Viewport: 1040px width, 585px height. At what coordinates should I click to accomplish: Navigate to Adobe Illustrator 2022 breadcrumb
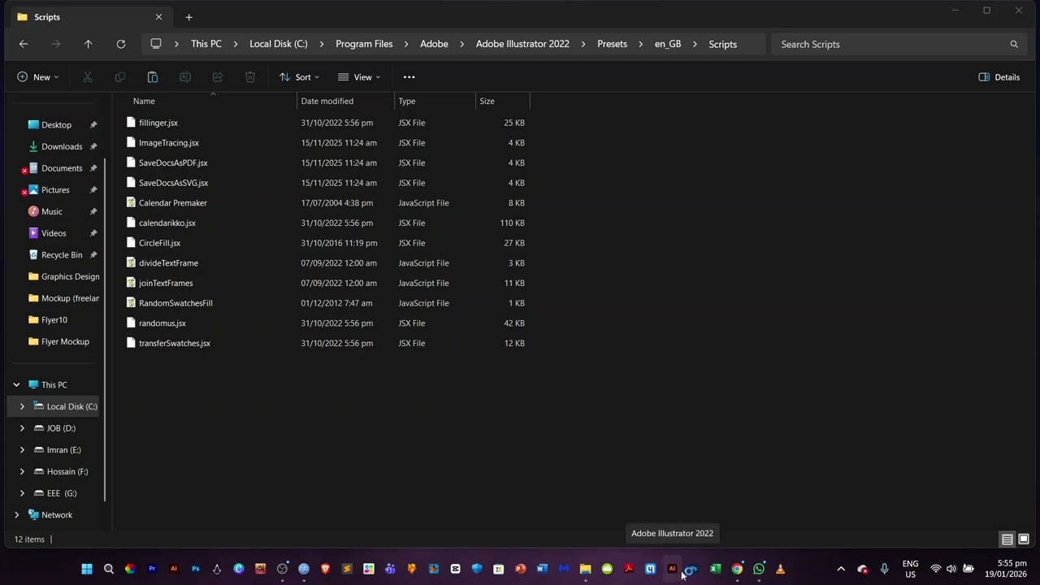[522, 44]
